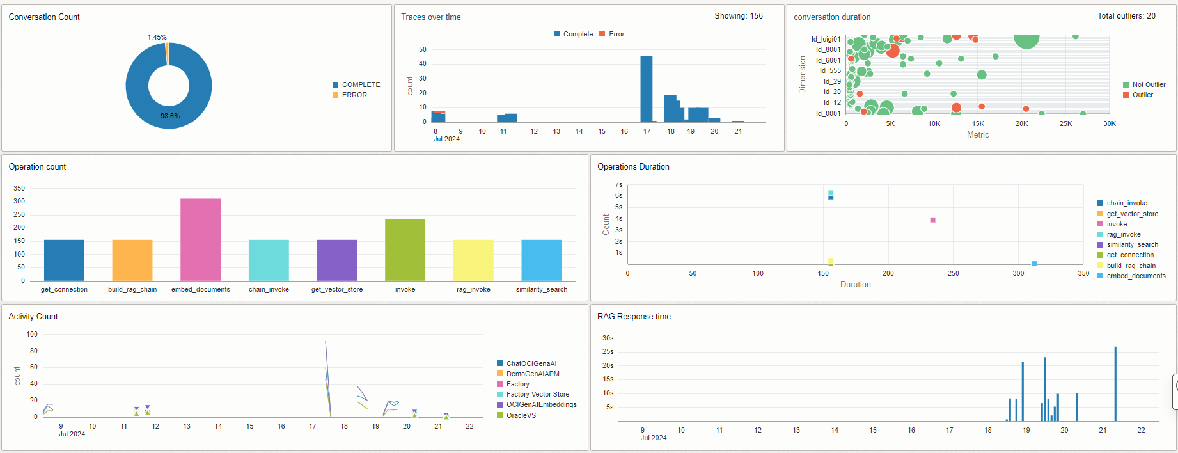Toggle embed_documents legend in Operations Duration
This screenshot has width=1178, height=453.
pos(1131,276)
